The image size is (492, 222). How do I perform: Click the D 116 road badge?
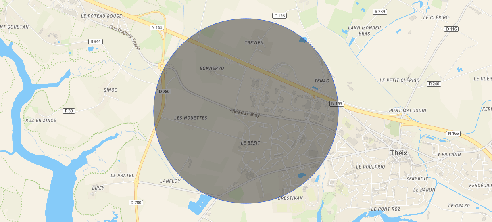(452, 29)
